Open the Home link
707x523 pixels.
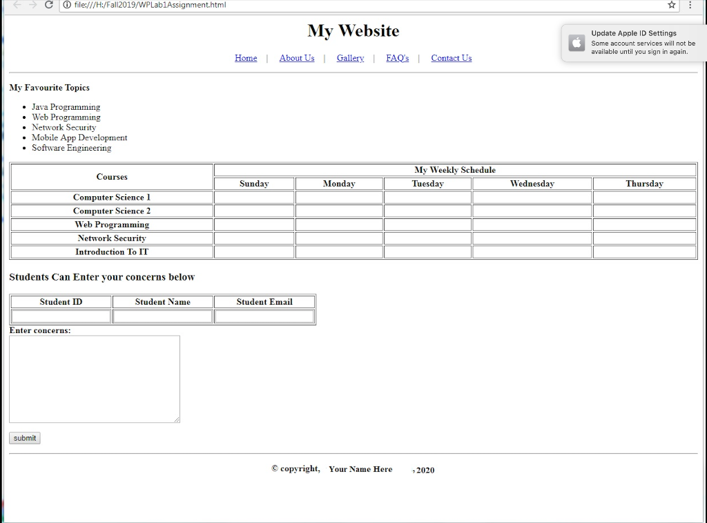pos(246,58)
